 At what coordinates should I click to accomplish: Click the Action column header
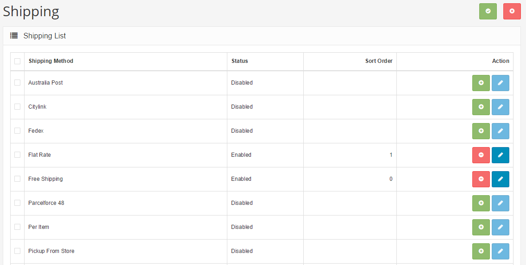[x=501, y=61]
